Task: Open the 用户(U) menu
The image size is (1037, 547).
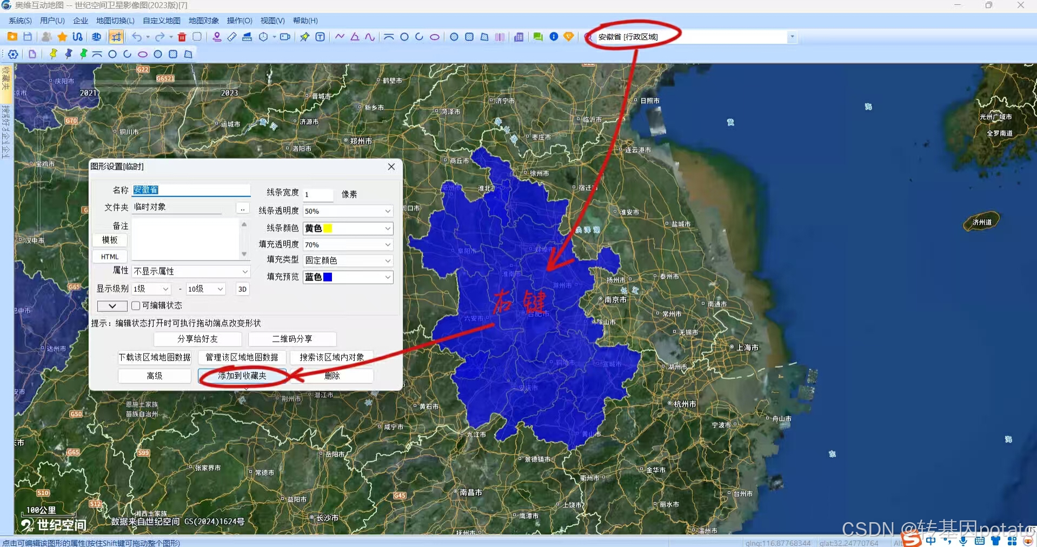Action: [52, 21]
